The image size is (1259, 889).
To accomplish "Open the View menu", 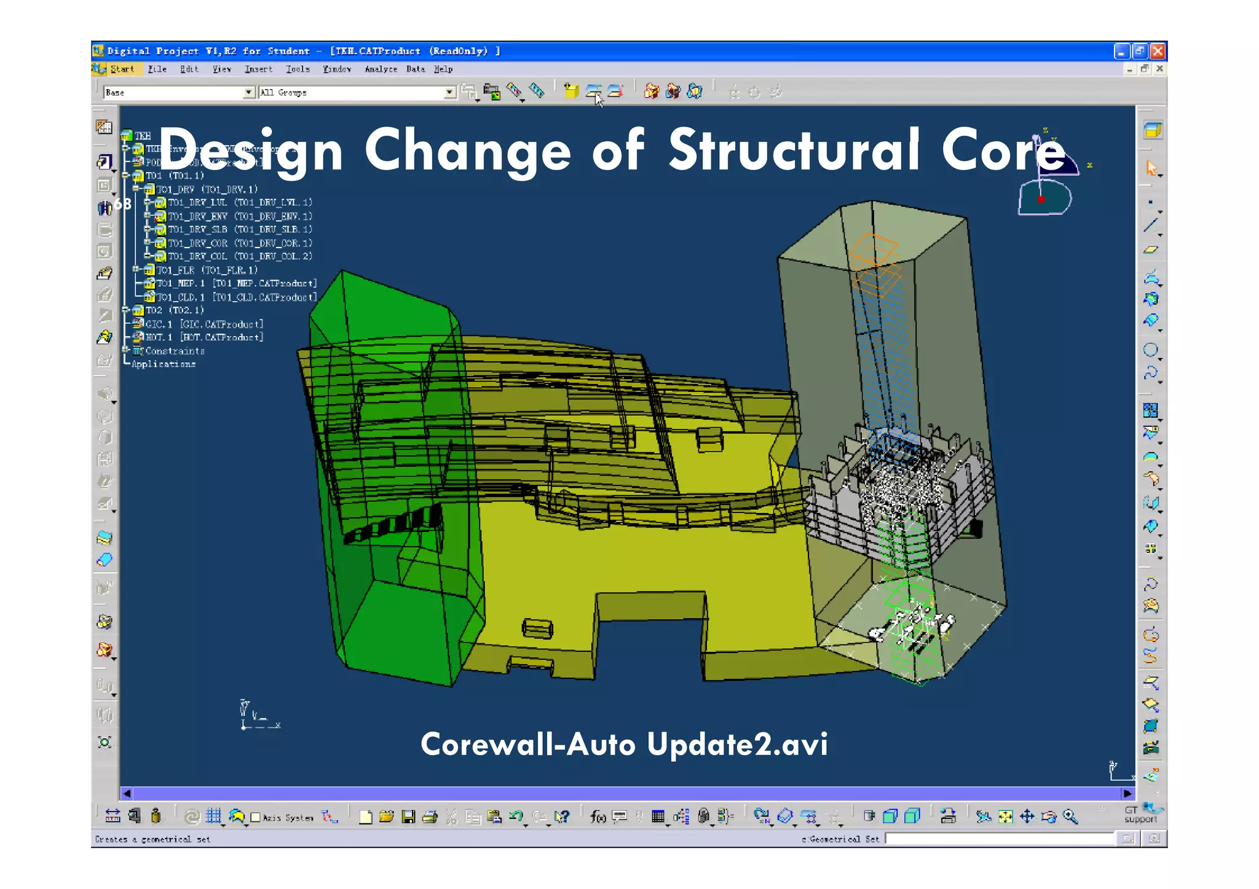I will 222,69.
